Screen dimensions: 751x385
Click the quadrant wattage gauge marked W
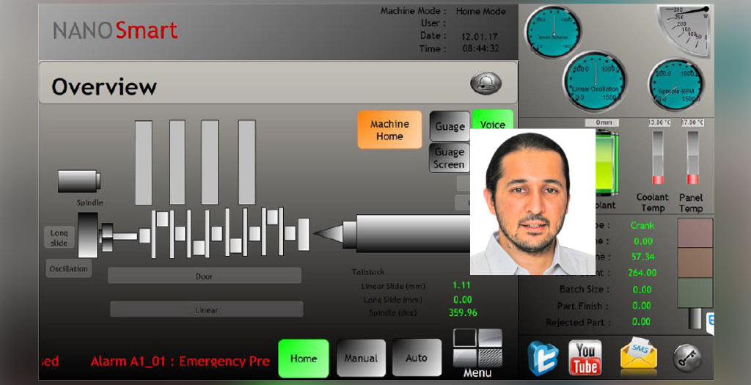pyautogui.click(x=686, y=32)
